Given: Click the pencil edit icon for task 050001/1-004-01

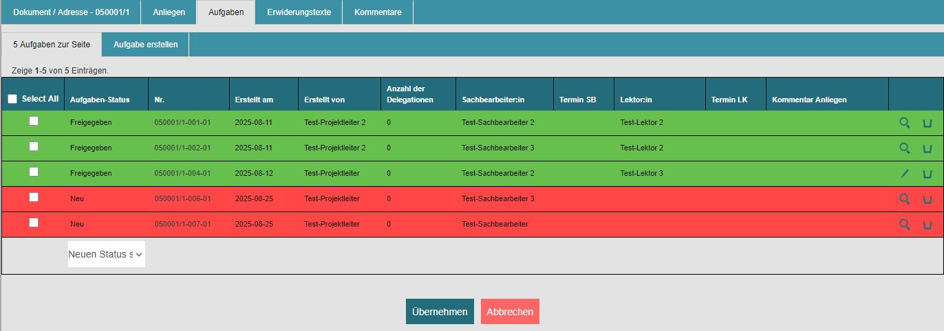Looking at the screenshot, I should [904, 174].
